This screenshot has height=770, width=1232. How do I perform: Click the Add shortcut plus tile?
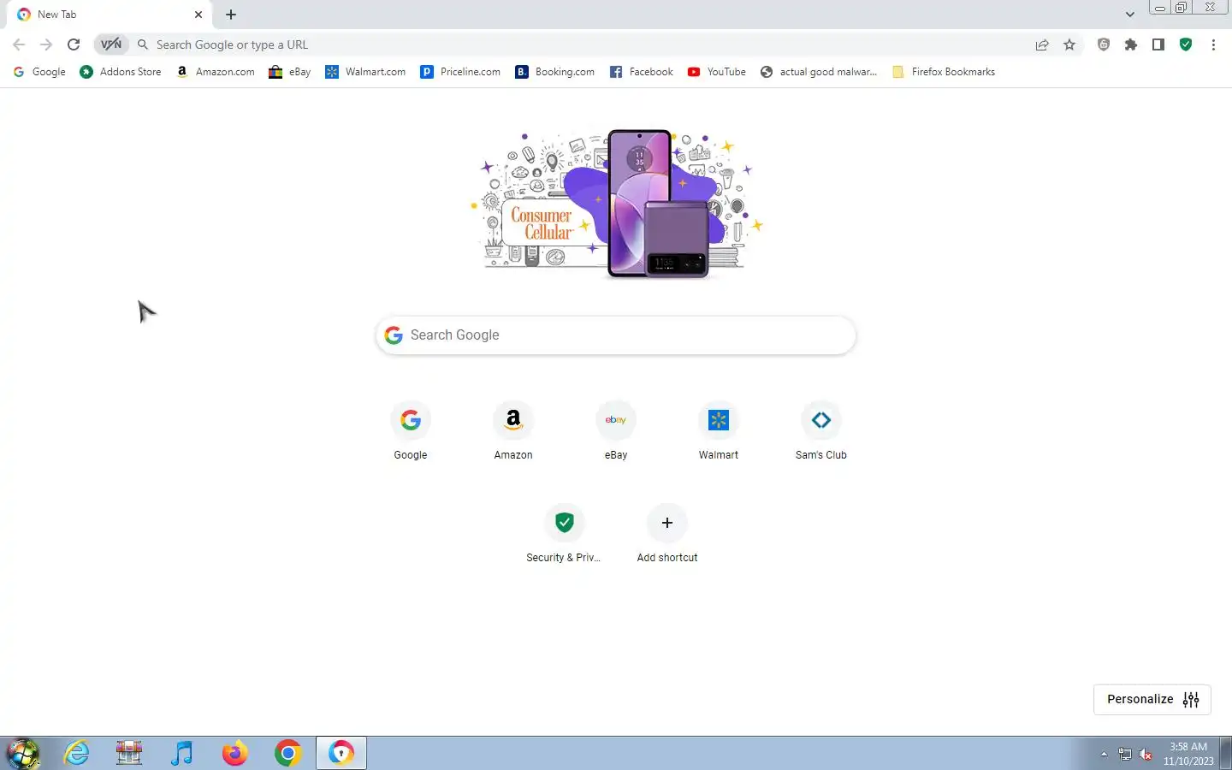[x=667, y=534]
